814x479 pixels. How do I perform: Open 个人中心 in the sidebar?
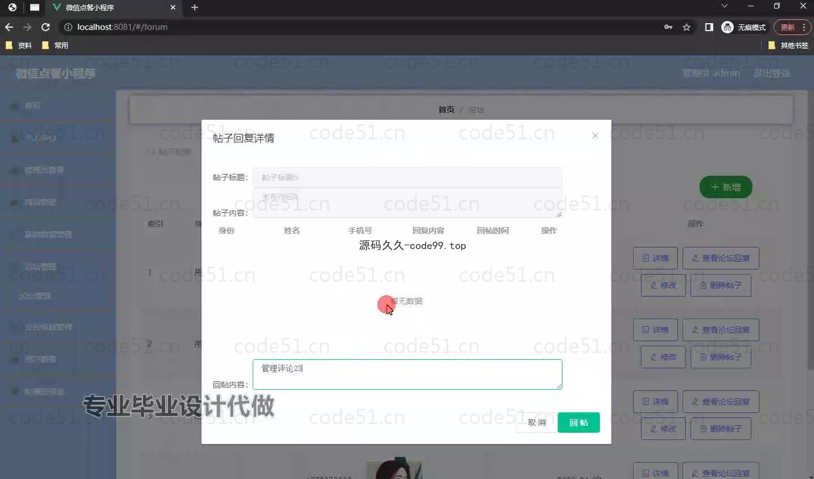(57, 138)
